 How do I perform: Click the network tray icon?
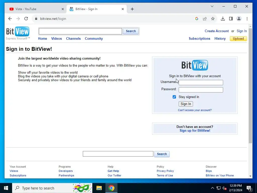click(219, 188)
